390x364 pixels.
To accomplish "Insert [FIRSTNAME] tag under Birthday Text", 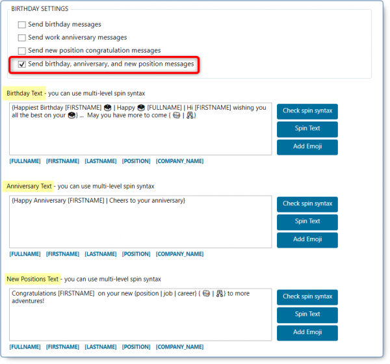I will coord(62,161).
